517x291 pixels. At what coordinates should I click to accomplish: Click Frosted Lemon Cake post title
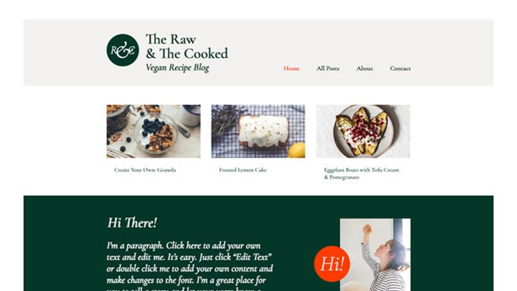[x=243, y=170]
